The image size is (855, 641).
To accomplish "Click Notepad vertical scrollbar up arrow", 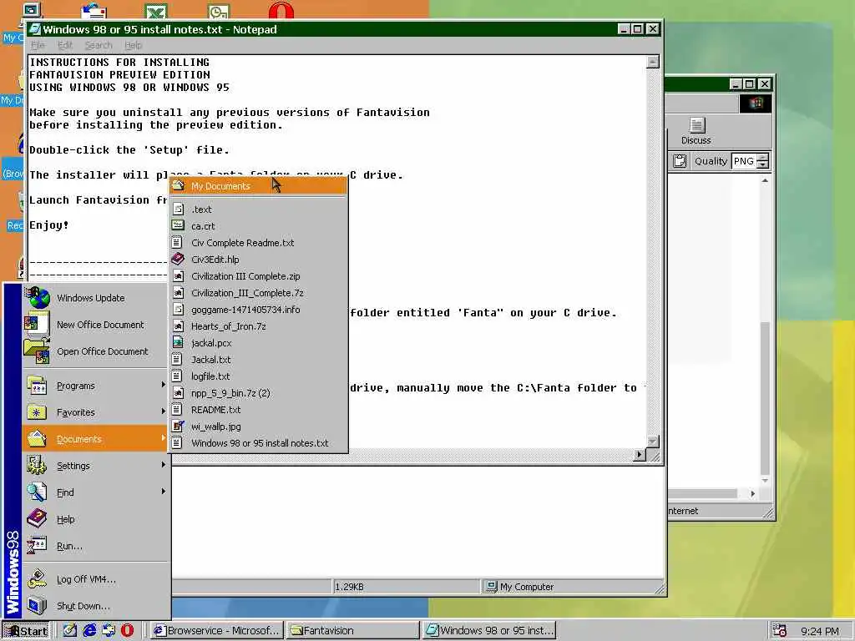I will point(653,62).
